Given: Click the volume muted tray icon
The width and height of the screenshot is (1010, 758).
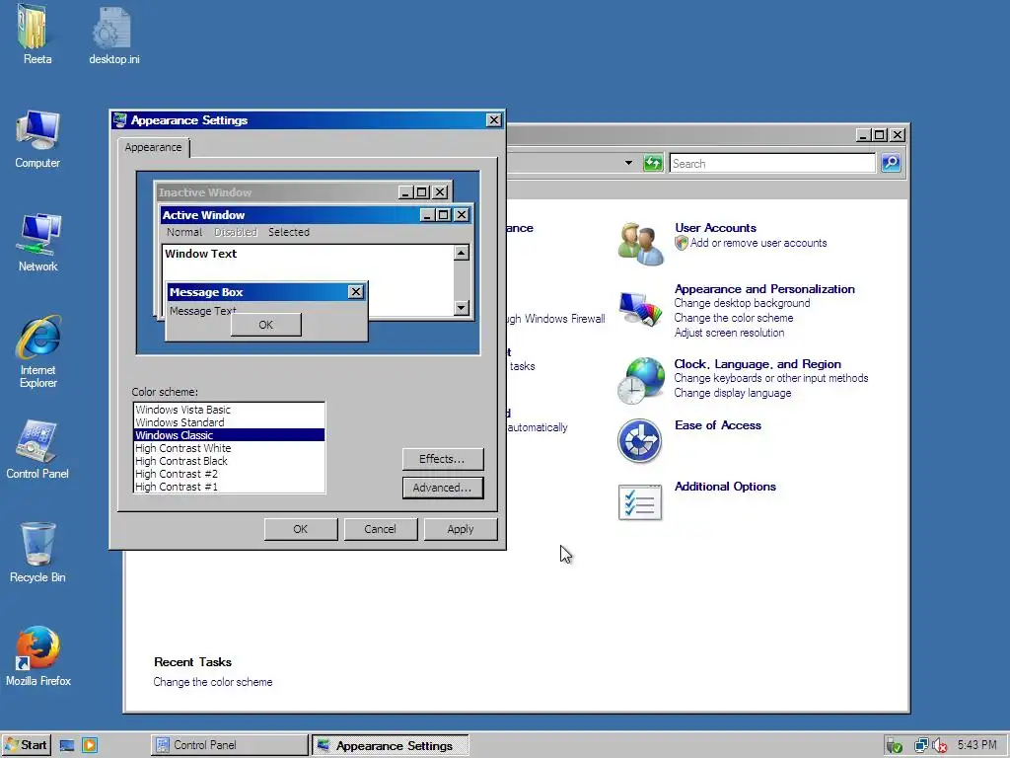Looking at the screenshot, I should (940, 746).
